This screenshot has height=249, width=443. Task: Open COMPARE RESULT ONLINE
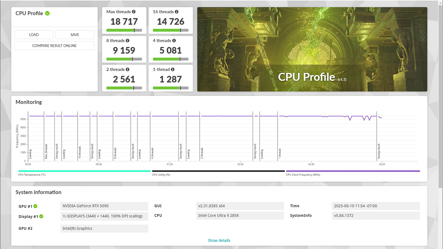coord(54,46)
